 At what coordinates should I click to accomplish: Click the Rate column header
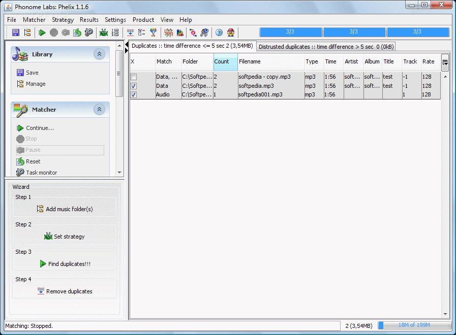(x=431, y=61)
